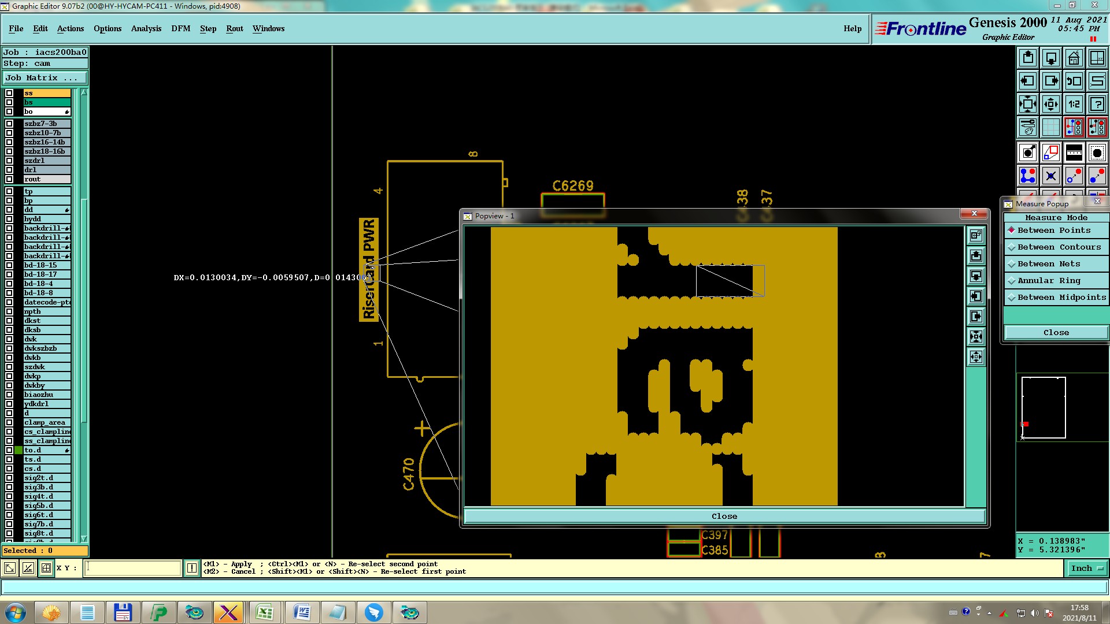
Task: Open the Edit menu
Action: (40, 28)
